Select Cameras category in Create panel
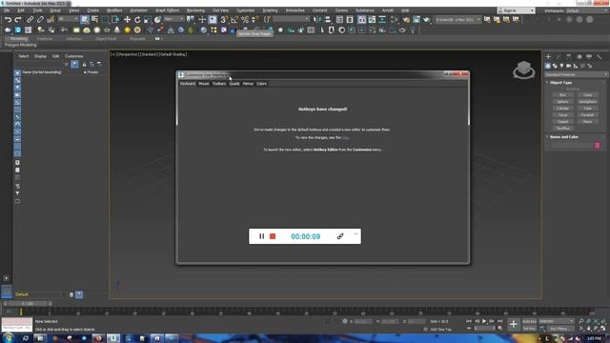 (568, 66)
